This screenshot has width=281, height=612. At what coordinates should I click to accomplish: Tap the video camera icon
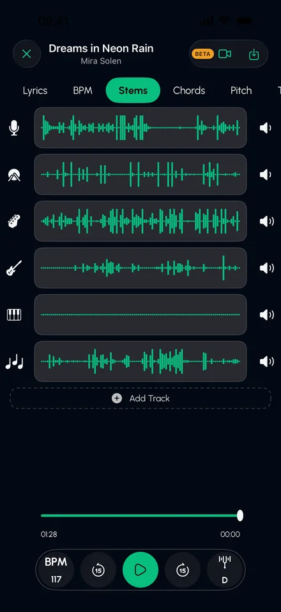[225, 54]
